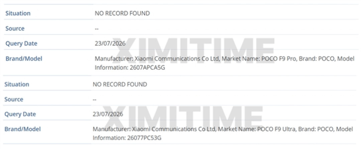
Task: Click the first Source label
Action: click(15, 28)
